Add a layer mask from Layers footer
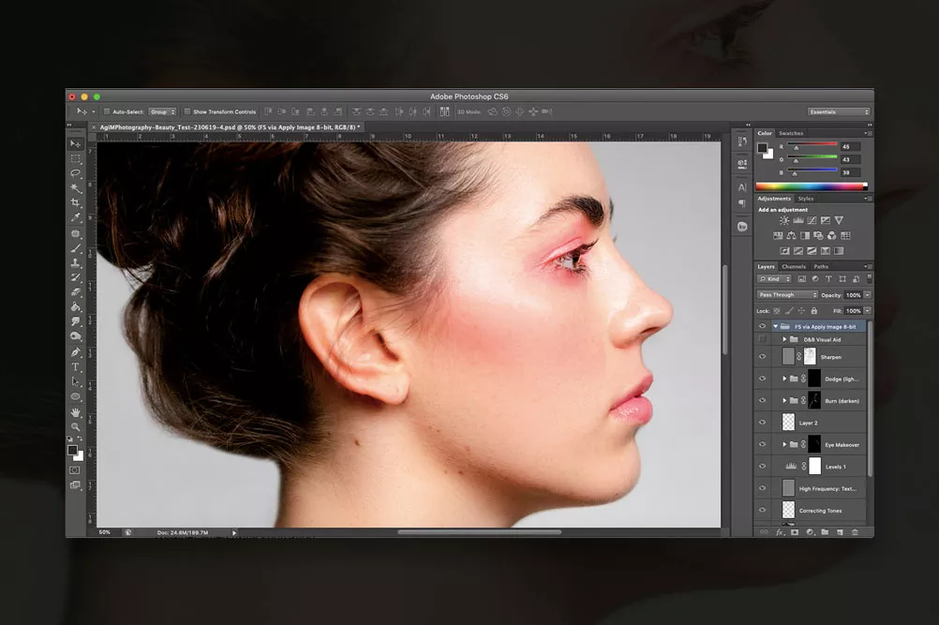Viewport: 939px width, 625px height. click(795, 531)
